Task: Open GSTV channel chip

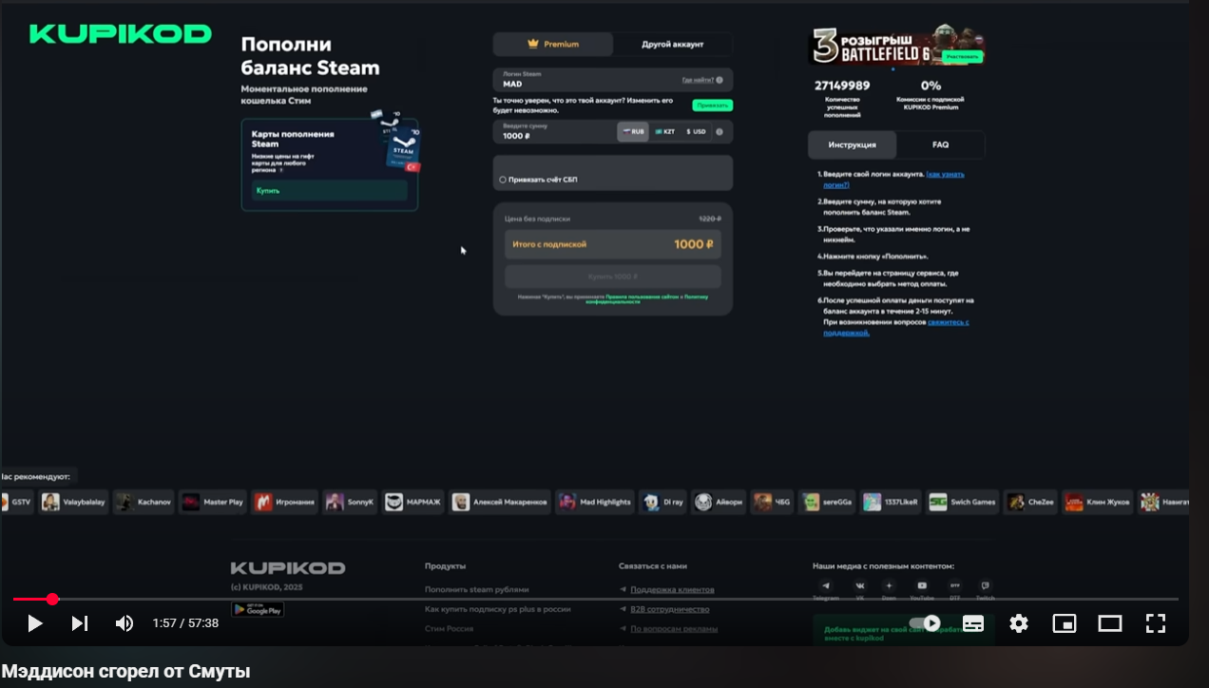Action: (17, 502)
